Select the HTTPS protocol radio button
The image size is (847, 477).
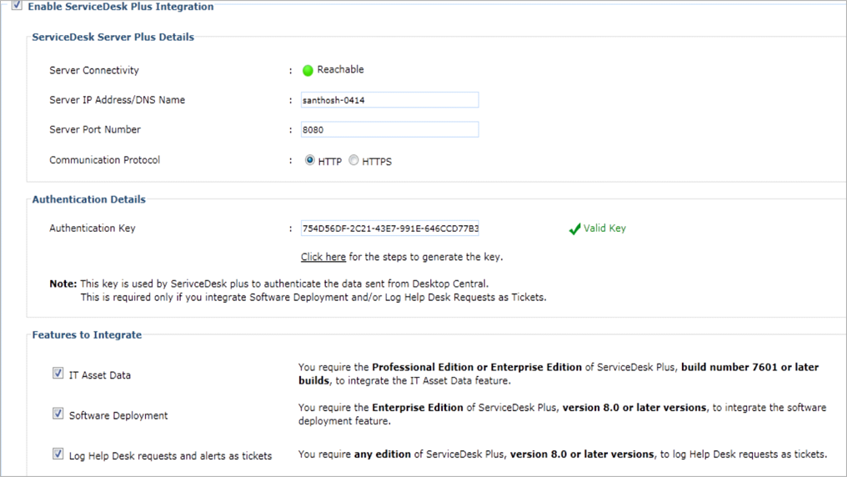click(354, 160)
